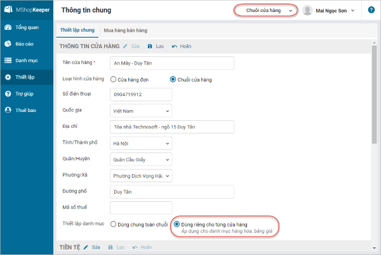Choose Dùng riêng cho từng cửa hàng
Screen dimensions: 381x255
[x=177, y=224]
